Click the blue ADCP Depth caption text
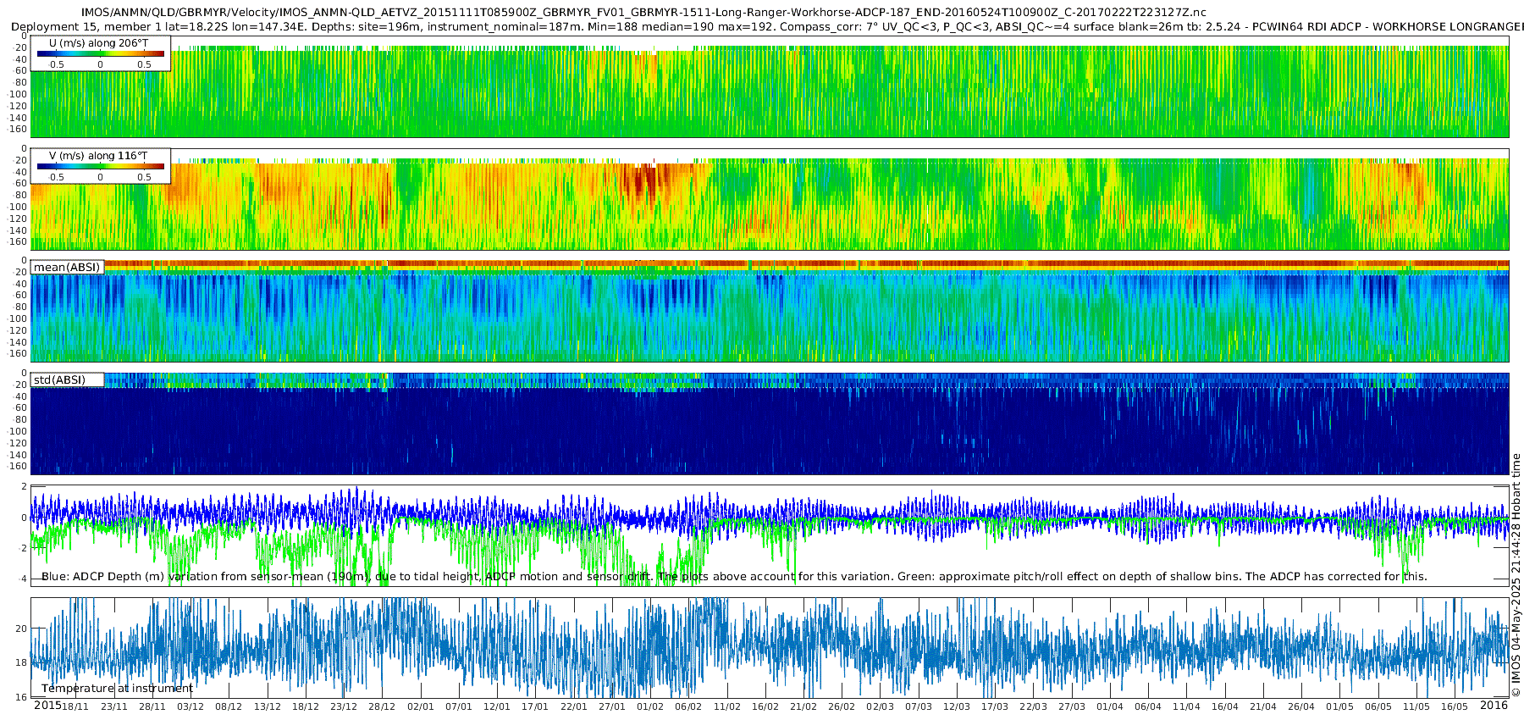 tap(734, 577)
